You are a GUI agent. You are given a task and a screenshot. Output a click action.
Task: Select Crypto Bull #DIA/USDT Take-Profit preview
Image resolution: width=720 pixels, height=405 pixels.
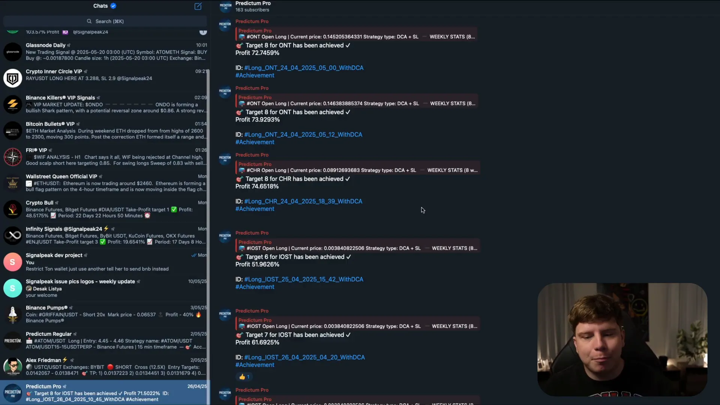[109, 213]
